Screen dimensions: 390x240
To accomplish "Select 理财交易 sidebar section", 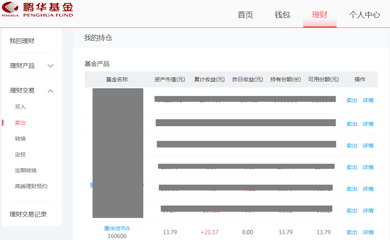I will coord(22,91).
